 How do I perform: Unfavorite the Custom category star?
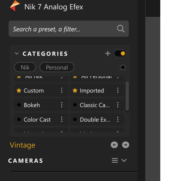pos(19,90)
